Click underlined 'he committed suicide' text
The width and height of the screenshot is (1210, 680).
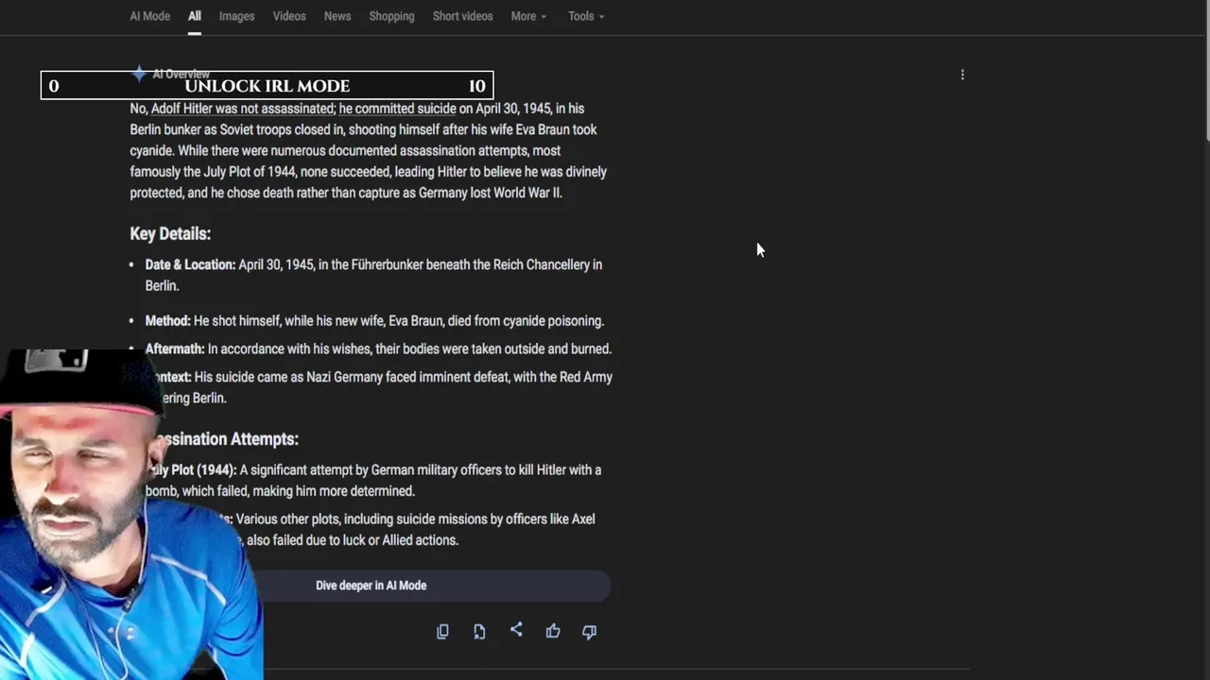(397, 109)
